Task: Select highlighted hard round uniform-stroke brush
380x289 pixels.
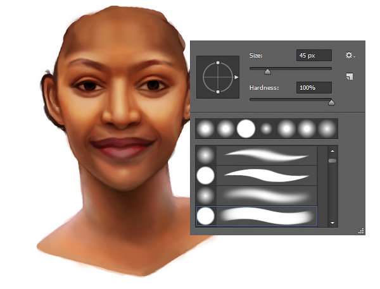Action: point(256,216)
